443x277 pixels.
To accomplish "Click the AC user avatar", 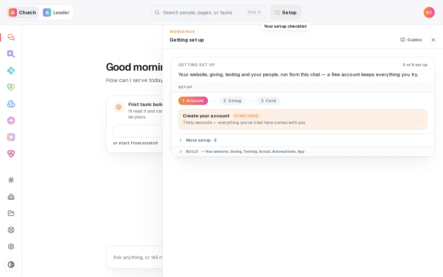I will pos(429,12).
